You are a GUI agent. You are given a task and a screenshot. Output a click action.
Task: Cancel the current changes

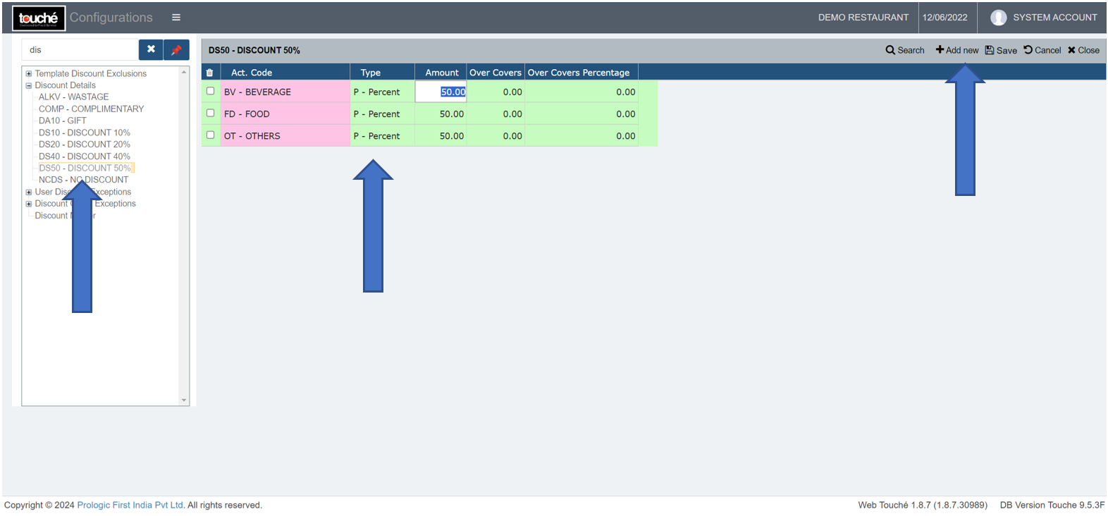point(1042,50)
